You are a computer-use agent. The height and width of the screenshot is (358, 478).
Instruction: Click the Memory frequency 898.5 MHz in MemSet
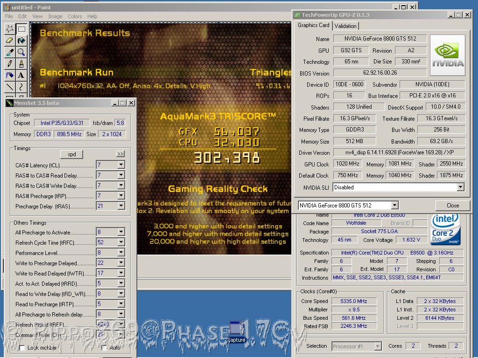pyautogui.click(x=69, y=134)
